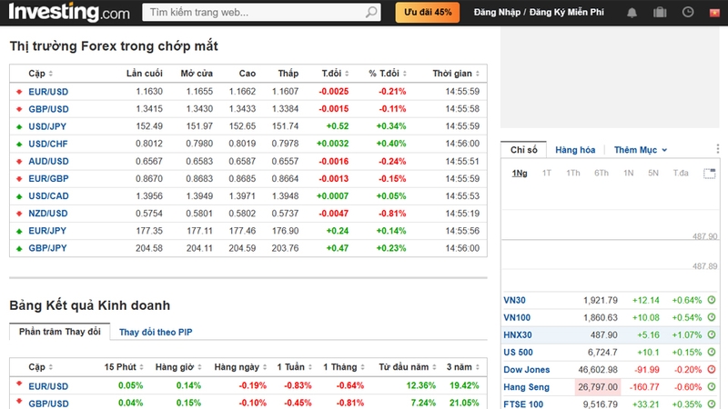Expand the Thêm Mục dropdown
This screenshot has height=409, width=728.
pos(641,150)
